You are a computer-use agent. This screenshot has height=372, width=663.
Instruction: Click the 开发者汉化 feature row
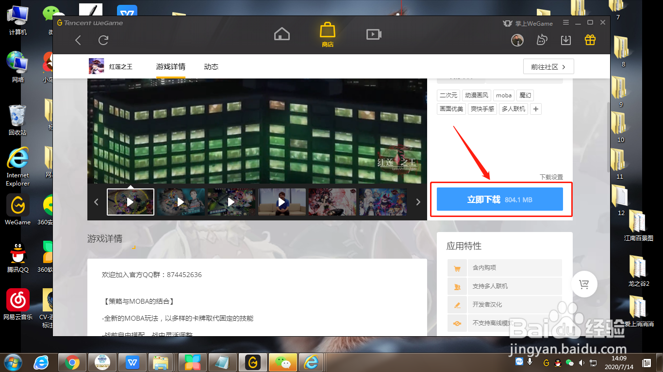505,305
